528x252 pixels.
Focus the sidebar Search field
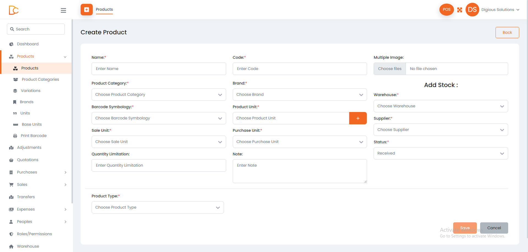pyautogui.click(x=36, y=29)
